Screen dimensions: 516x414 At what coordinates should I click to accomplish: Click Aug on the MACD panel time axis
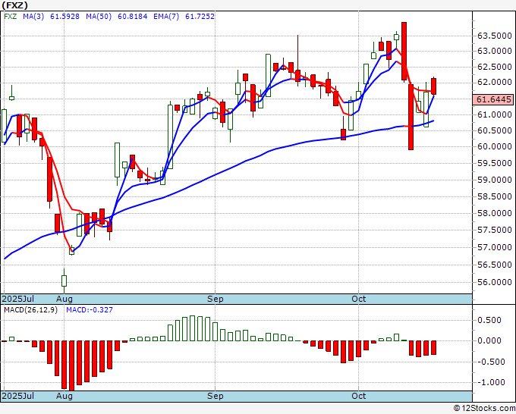pos(64,396)
